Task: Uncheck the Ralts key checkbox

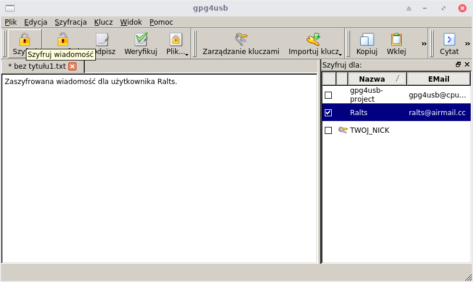Action: pos(328,113)
